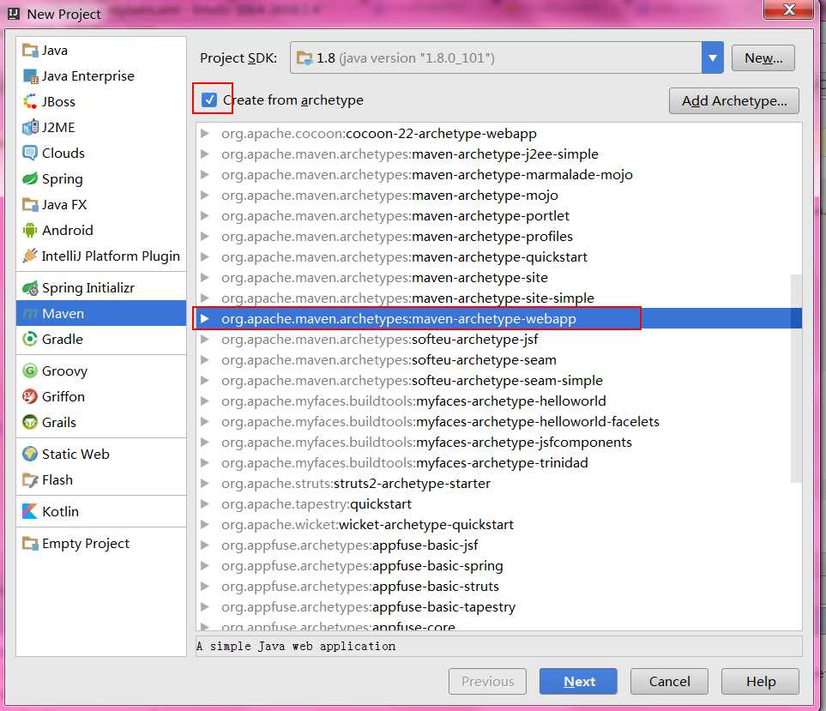Select appfuse-basic-tapestry row
The height and width of the screenshot is (711, 826).
499,606
